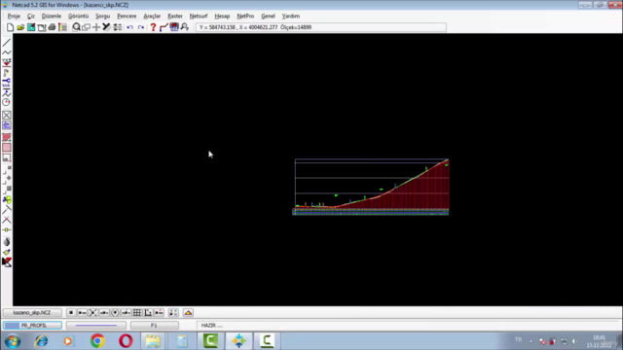This screenshot has height=350, width=623.
Task: Click the print icon in the toolbar
Action: (x=52, y=27)
